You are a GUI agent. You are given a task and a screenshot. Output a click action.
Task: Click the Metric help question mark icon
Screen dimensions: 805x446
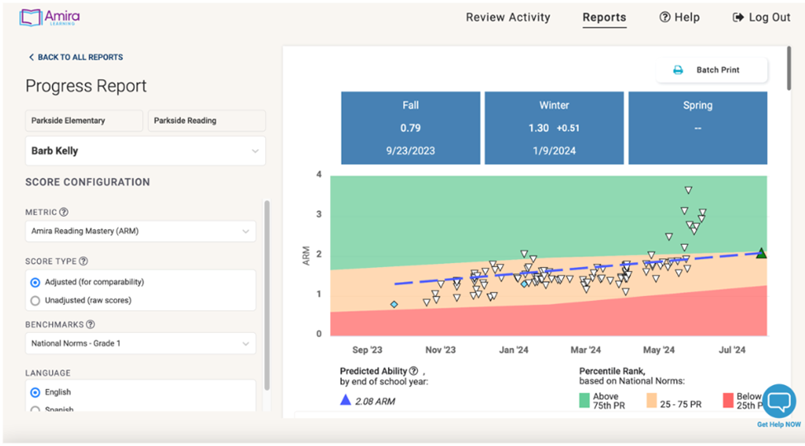coord(64,212)
